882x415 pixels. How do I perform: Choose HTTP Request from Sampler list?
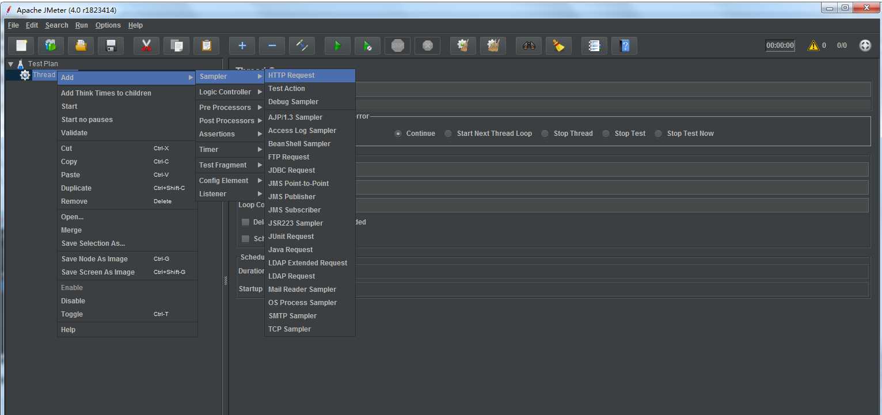pos(310,75)
